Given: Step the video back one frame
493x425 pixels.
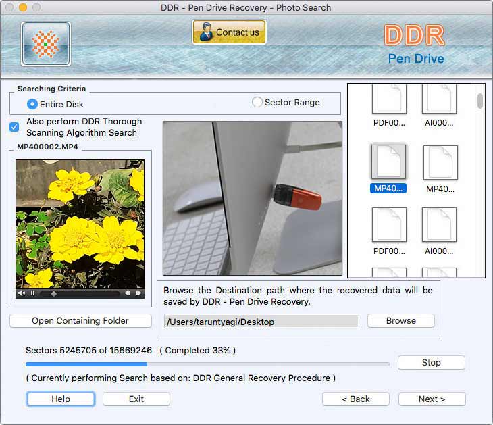Looking at the screenshot, I should pos(127,293).
